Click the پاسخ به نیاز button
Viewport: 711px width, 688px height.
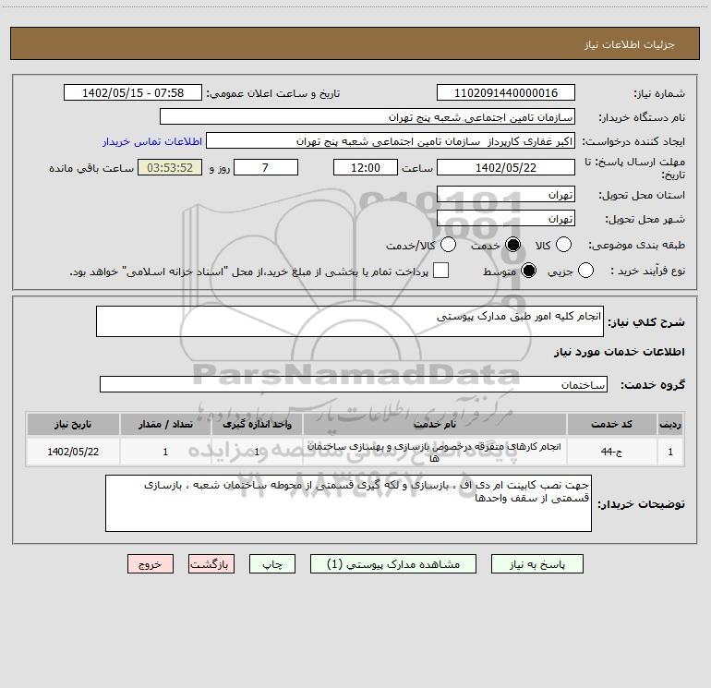click(x=537, y=564)
